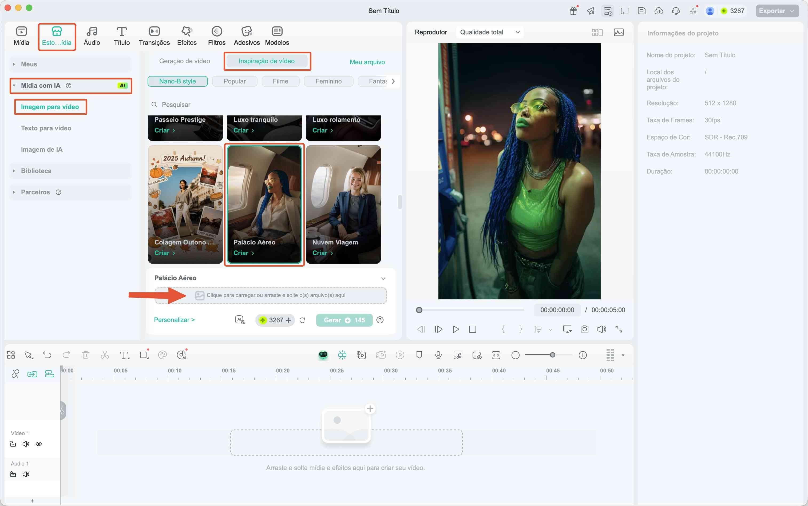Collapse the Palácio Aéreo panel chevron
808x506 pixels.
383,278
